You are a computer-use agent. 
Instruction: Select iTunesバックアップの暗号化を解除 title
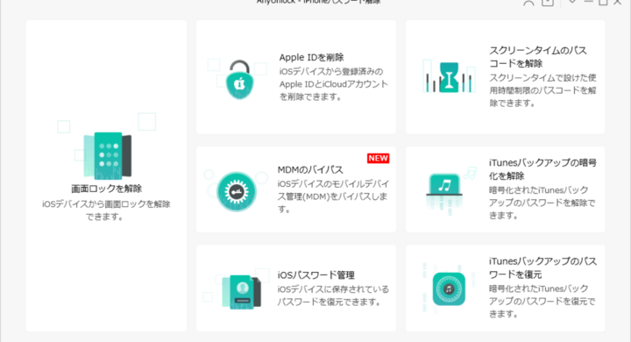pyautogui.click(x=542, y=169)
